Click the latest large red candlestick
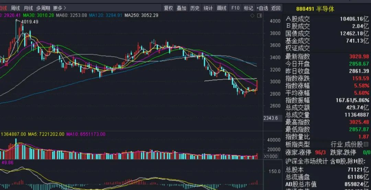The image size is (371, 190). coord(257,86)
